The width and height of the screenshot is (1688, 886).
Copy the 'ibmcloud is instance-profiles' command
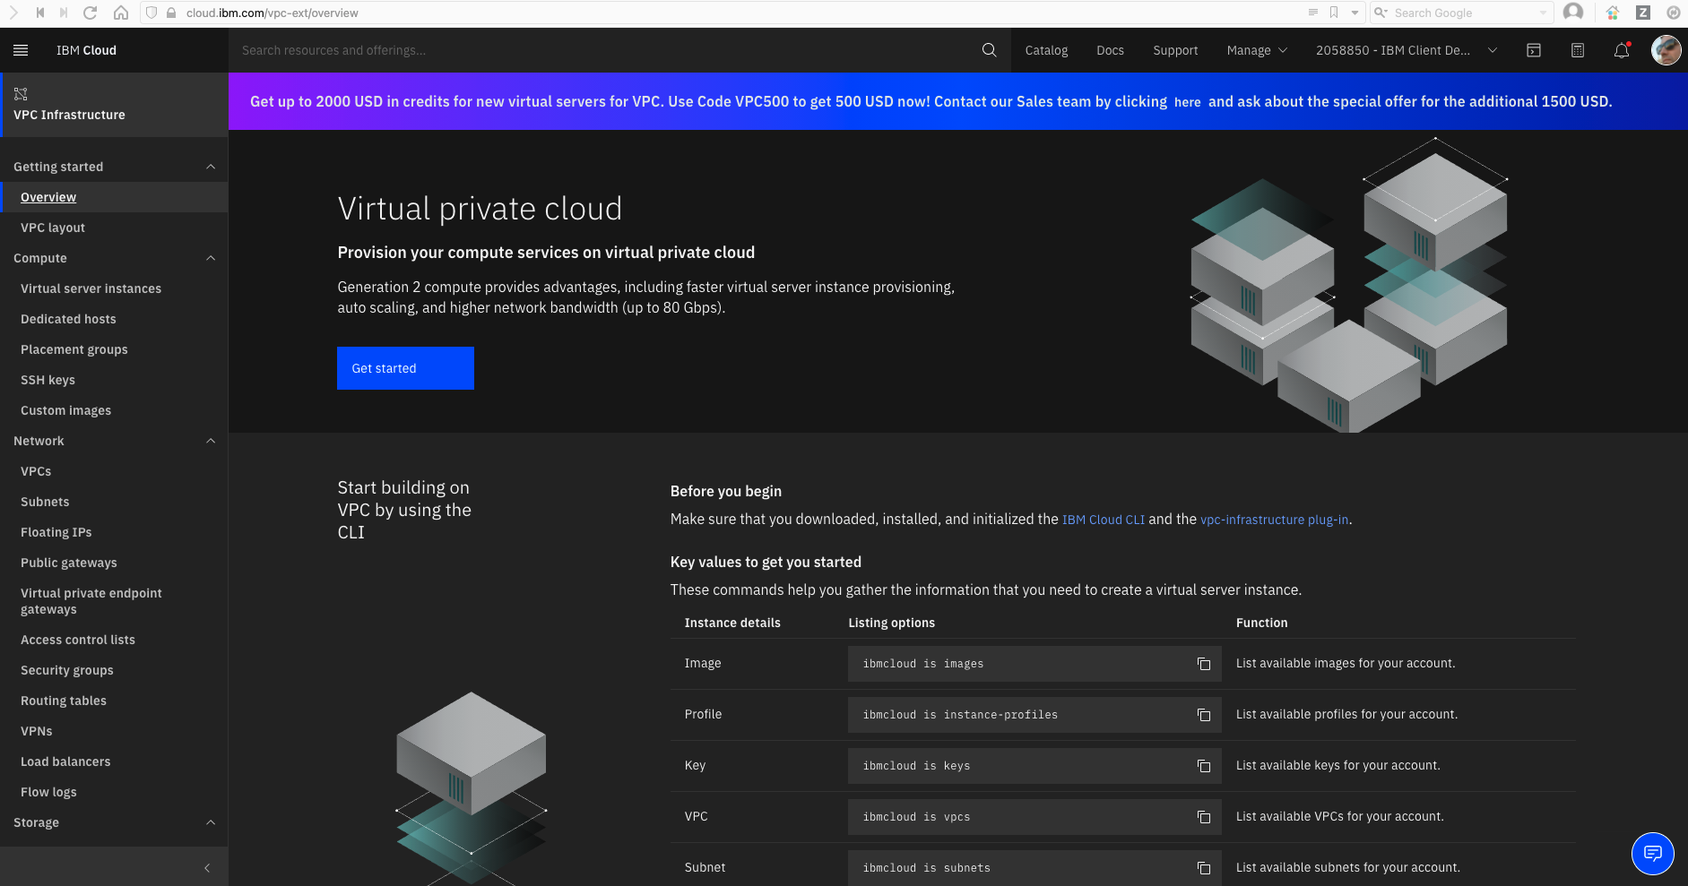point(1204,715)
